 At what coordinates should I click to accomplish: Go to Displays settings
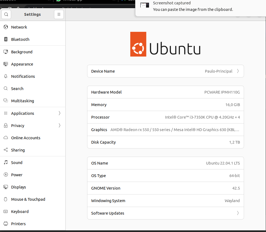pyautogui.click(x=33, y=187)
